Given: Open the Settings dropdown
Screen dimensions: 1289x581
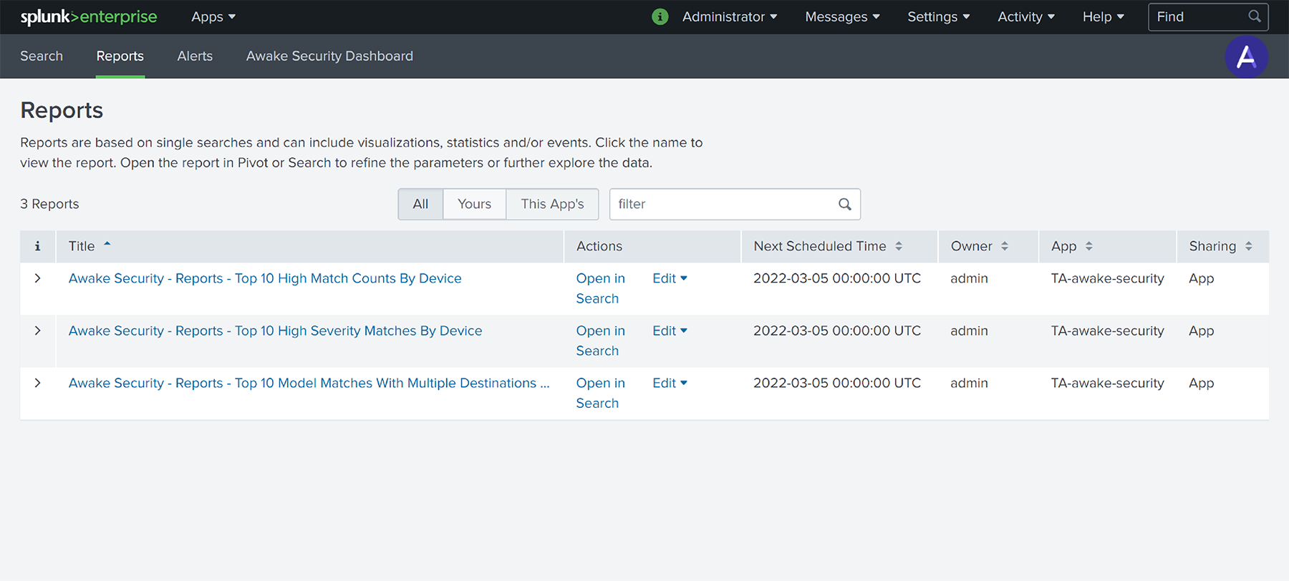Looking at the screenshot, I should 939,16.
